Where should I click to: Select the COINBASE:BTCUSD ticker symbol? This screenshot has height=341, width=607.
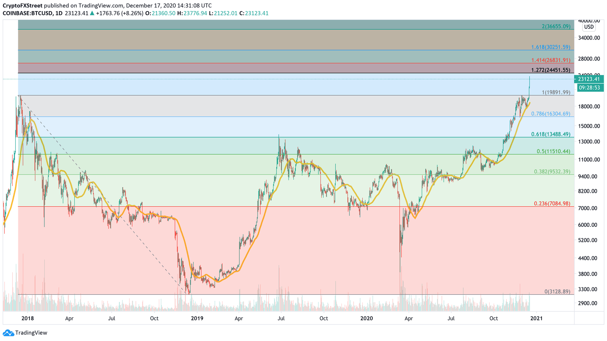click(x=28, y=13)
